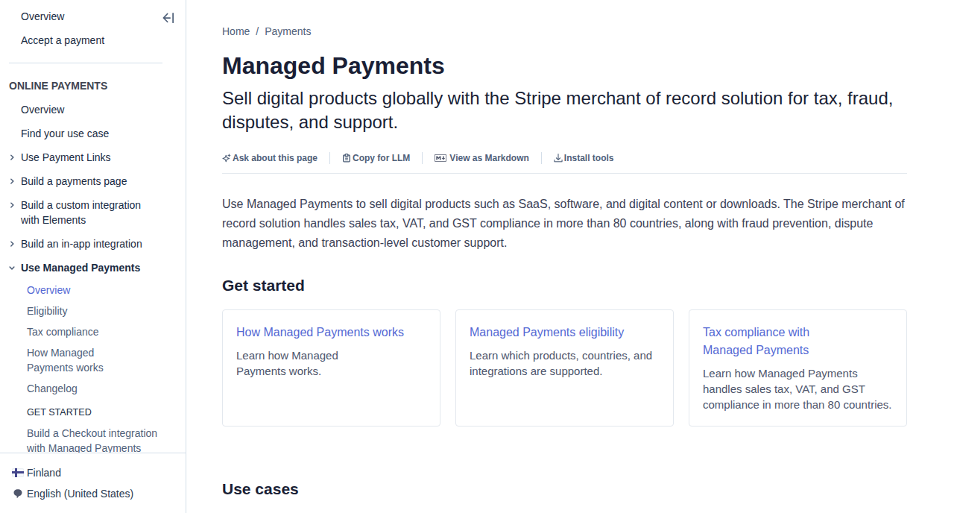This screenshot has height=513, width=954.
Task: Open Build a Checkout integration with Managed Payments
Action: point(92,441)
